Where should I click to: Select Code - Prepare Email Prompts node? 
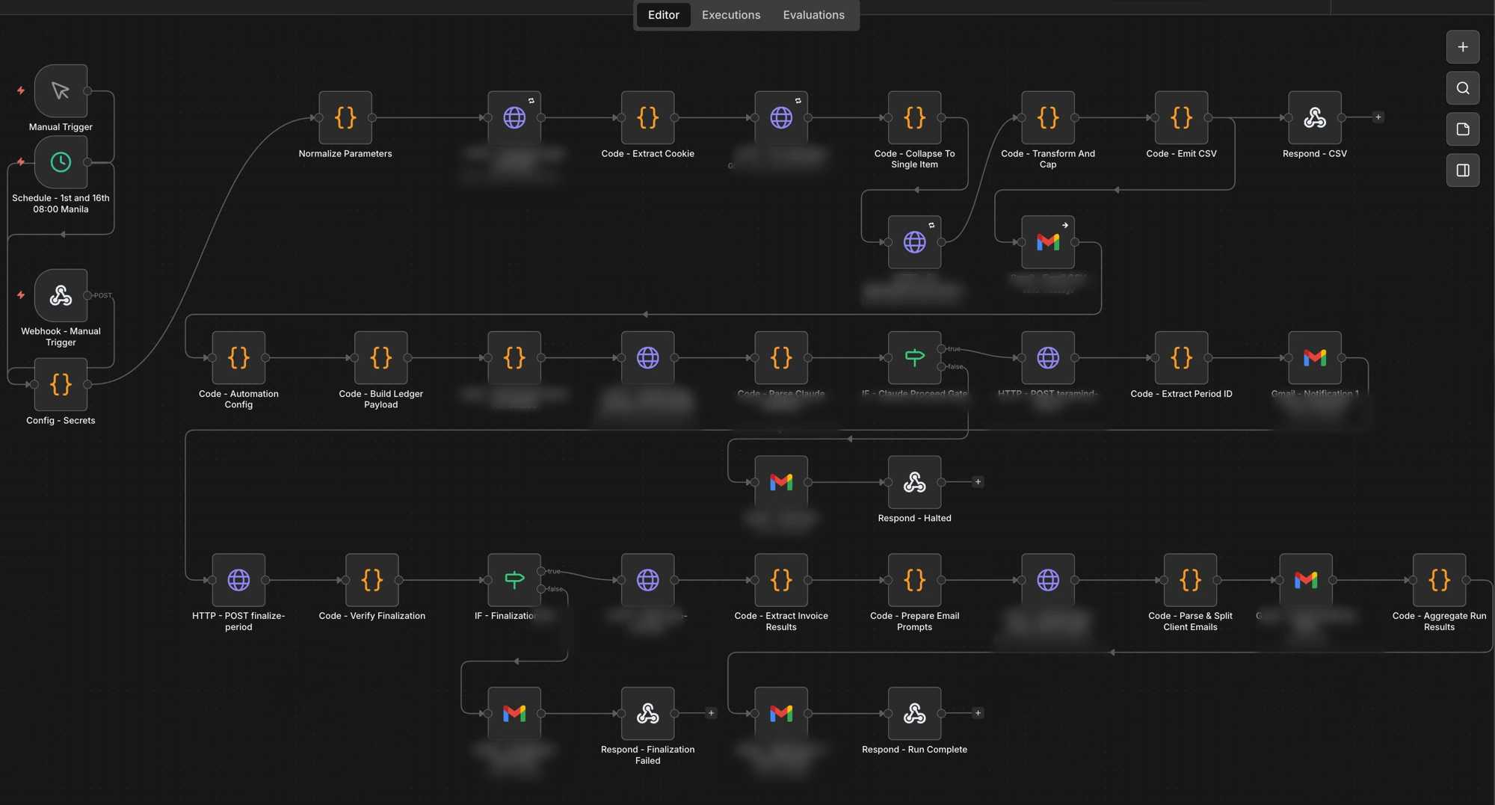point(915,580)
